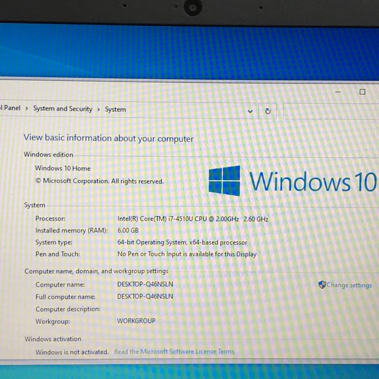Viewport: 379px width, 379px height.
Task: Select the No Pen or Touch Input text
Action: tap(187, 254)
